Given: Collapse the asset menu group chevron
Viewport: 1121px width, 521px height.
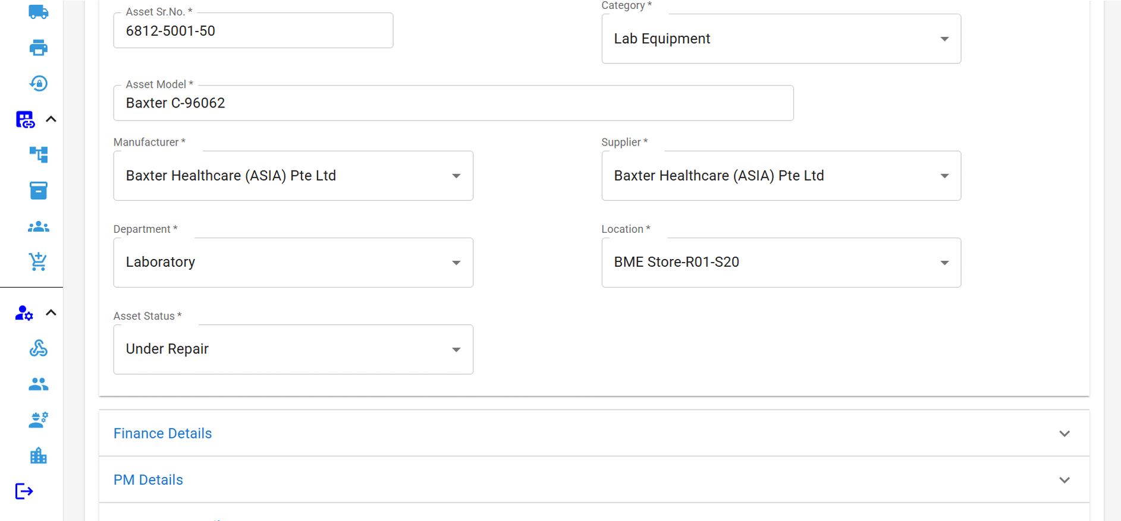Looking at the screenshot, I should tap(51, 119).
